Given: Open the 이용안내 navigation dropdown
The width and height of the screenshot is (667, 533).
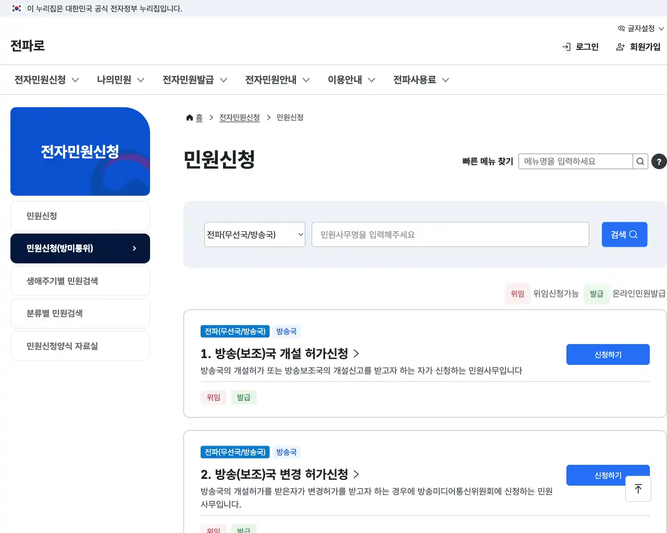Looking at the screenshot, I should pos(351,80).
